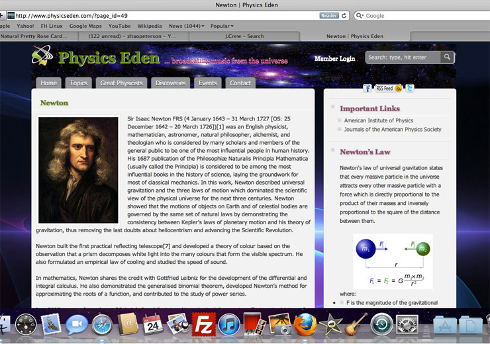
Task: Focus the site search field
Action: tap(403, 58)
